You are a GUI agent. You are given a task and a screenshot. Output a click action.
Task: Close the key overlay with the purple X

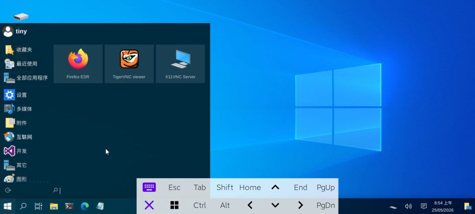149,205
